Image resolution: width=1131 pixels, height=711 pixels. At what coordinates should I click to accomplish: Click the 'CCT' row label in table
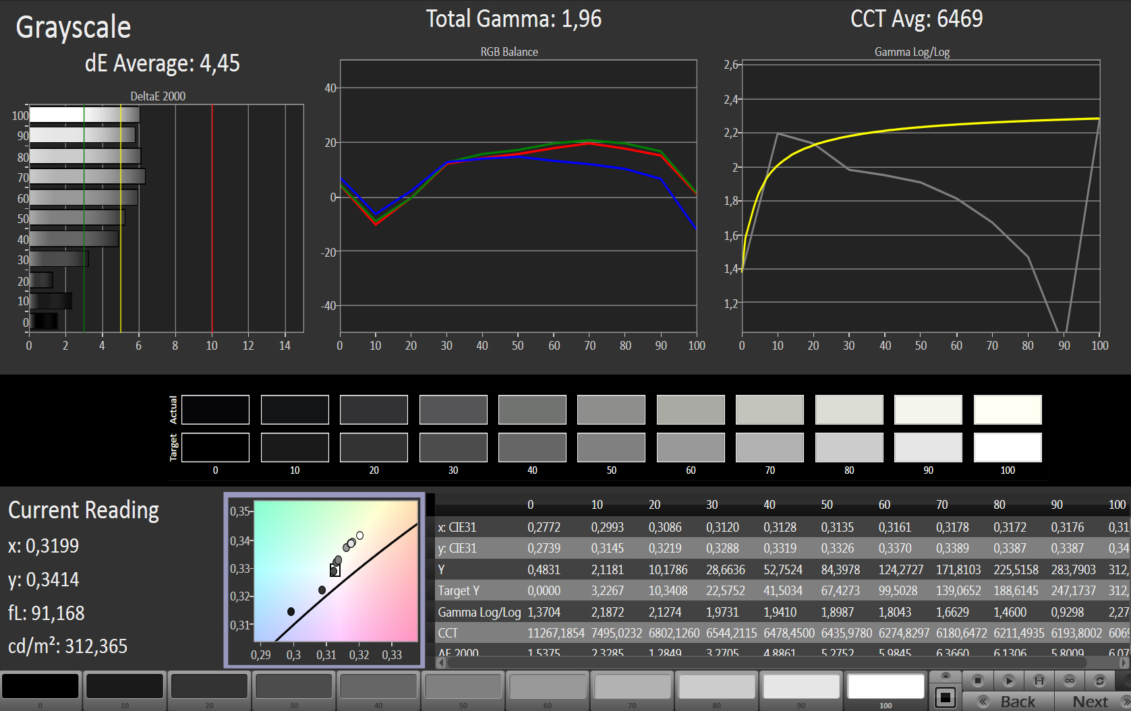[448, 633]
